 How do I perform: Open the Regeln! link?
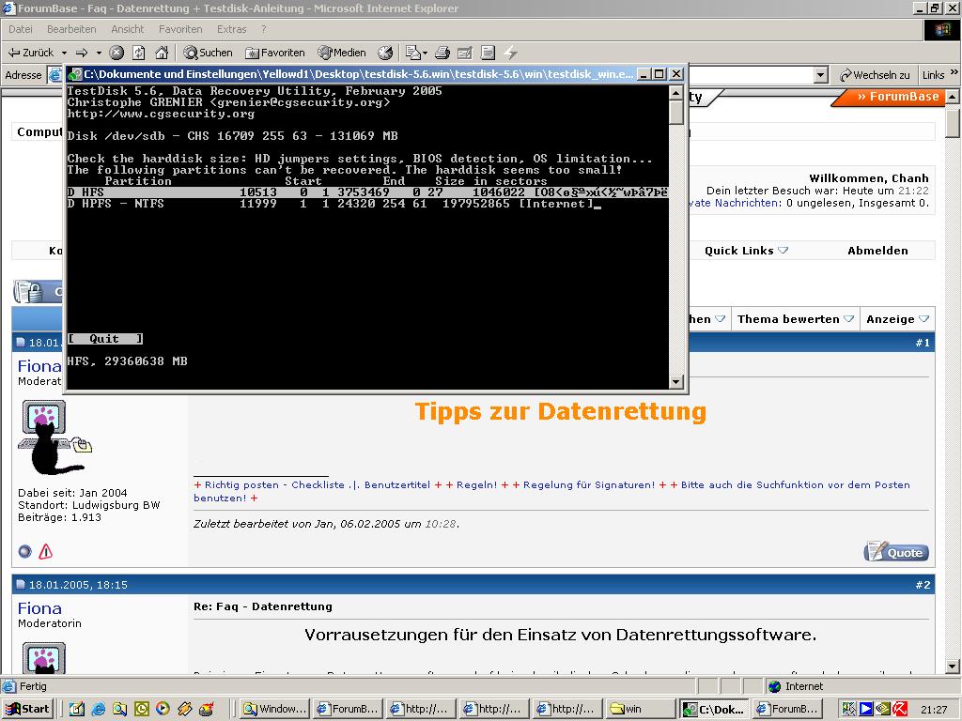[476, 485]
